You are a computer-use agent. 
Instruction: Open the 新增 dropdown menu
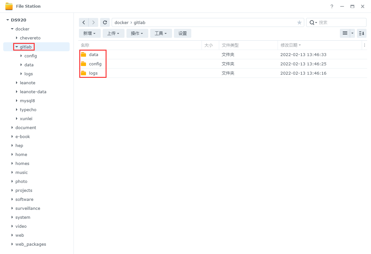(90, 33)
